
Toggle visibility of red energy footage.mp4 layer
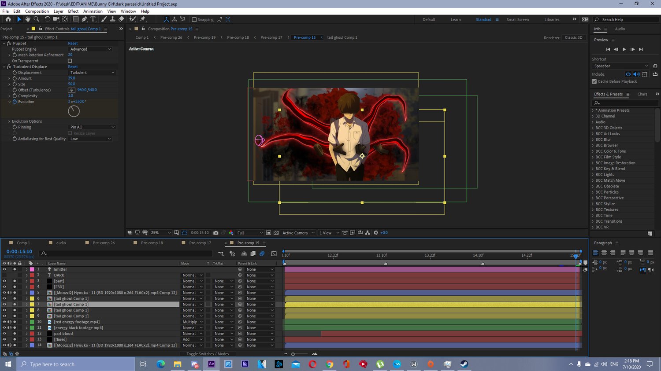pos(4,322)
